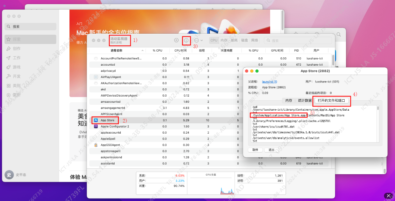Screen dimensions: 395x201
Task: Open the 史平忠 account avatar in App Store
Action: point(9,175)
